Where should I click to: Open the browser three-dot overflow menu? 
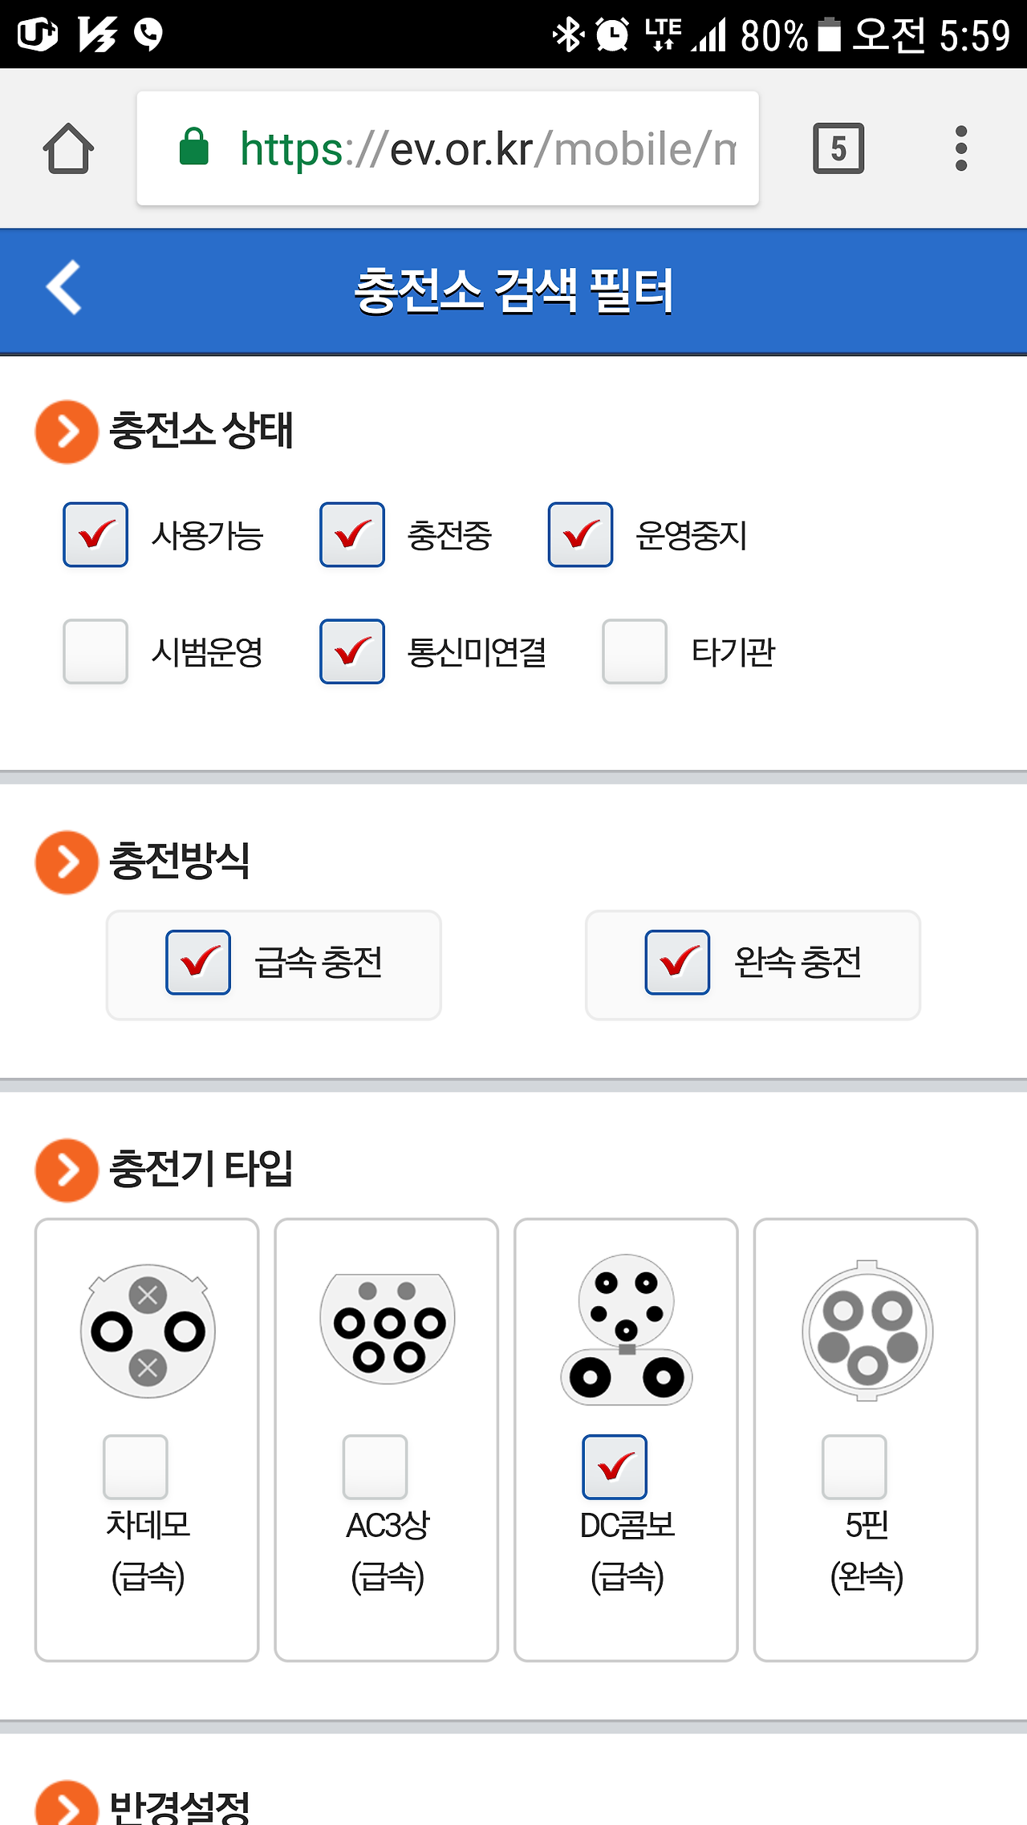[x=961, y=148]
